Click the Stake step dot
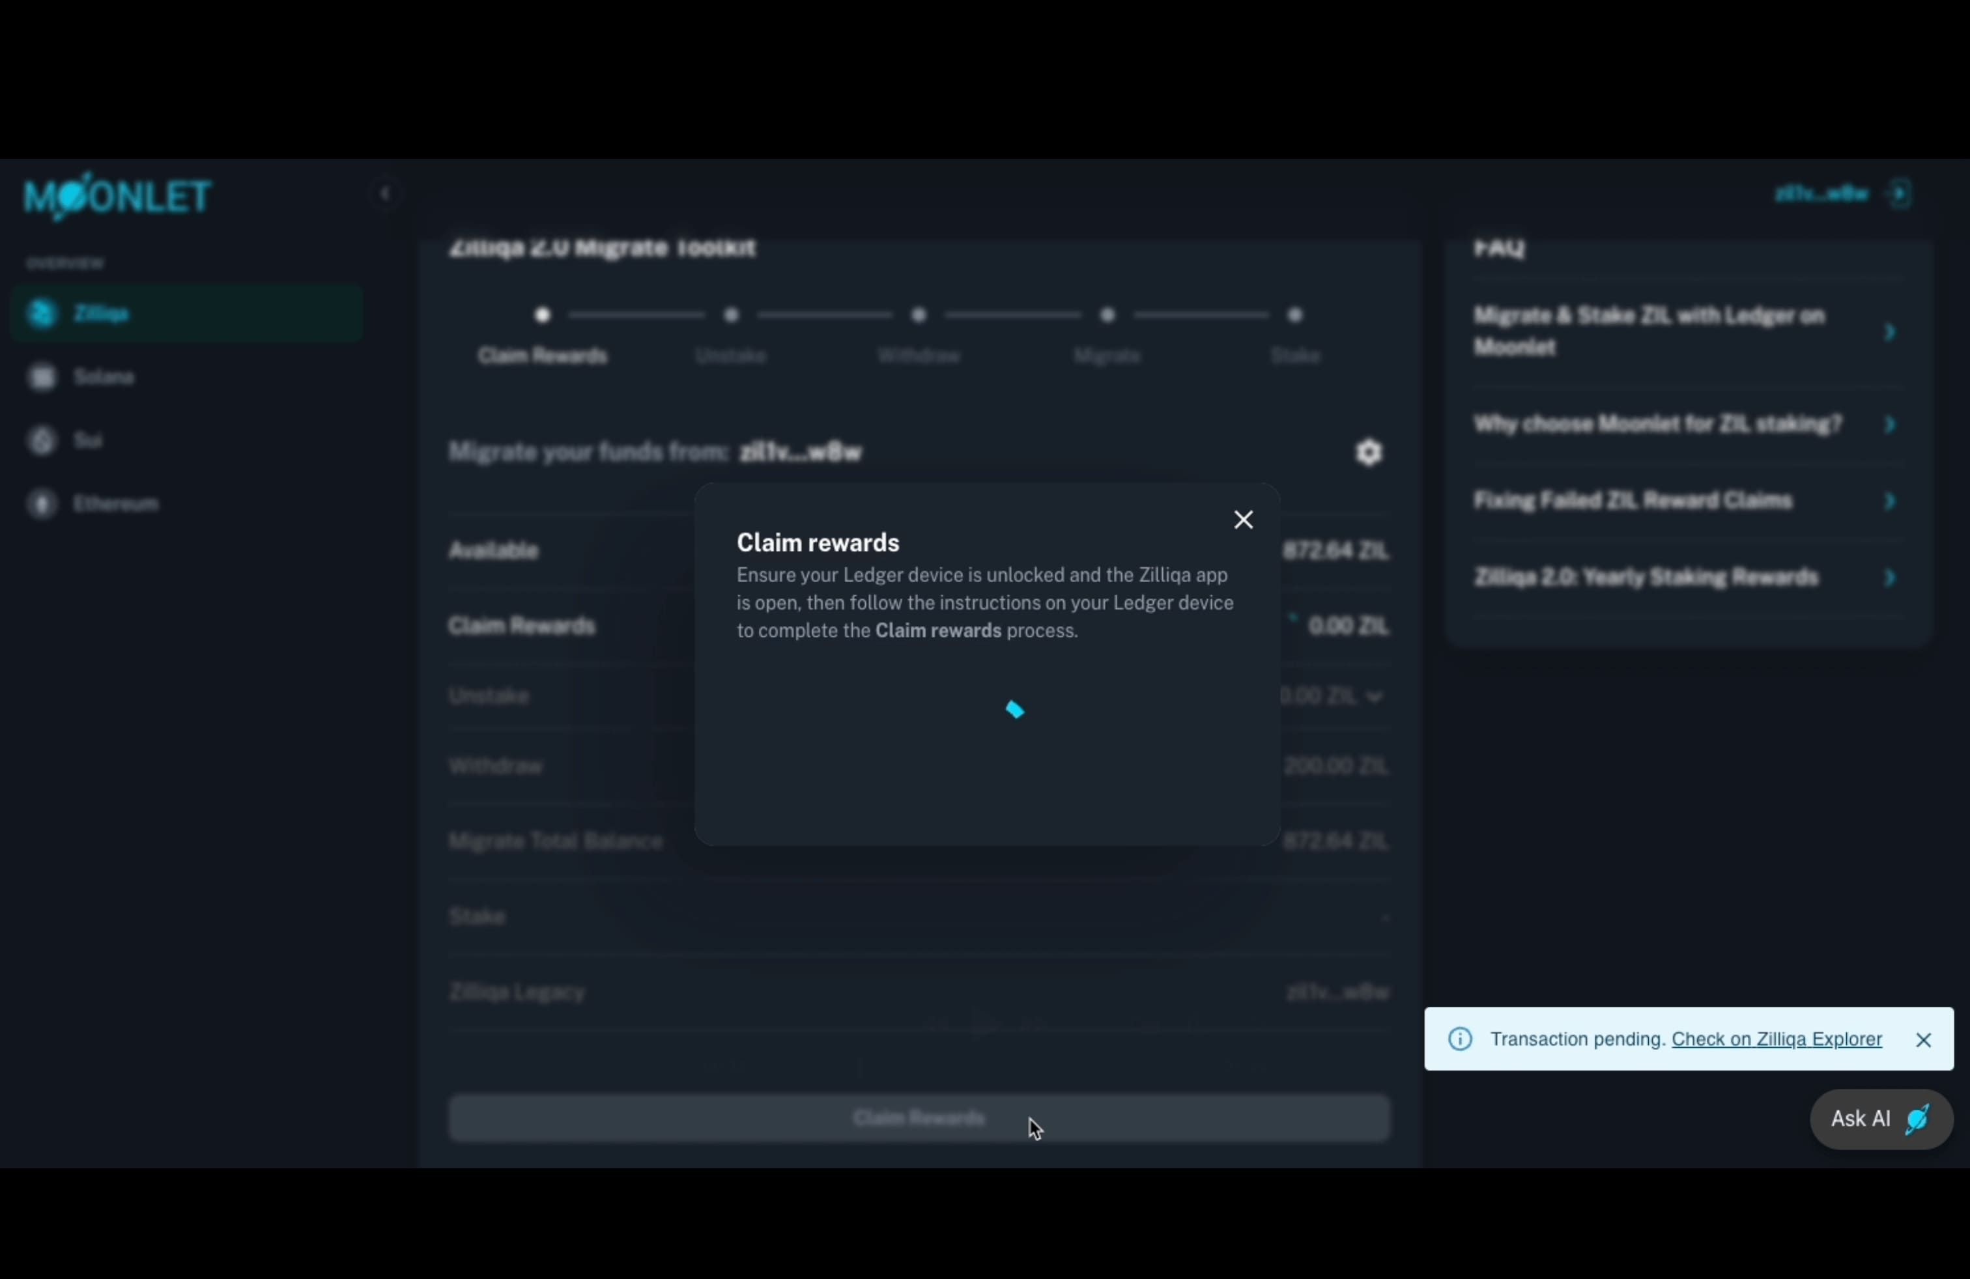 (x=1295, y=315)
